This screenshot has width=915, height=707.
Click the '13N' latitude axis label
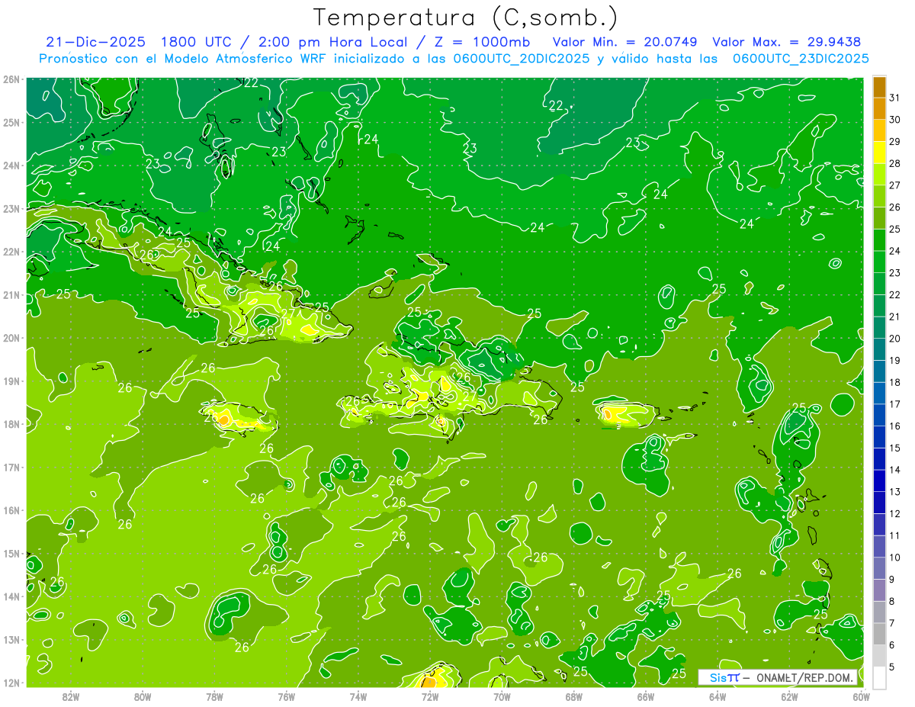[x=11, y=640]
